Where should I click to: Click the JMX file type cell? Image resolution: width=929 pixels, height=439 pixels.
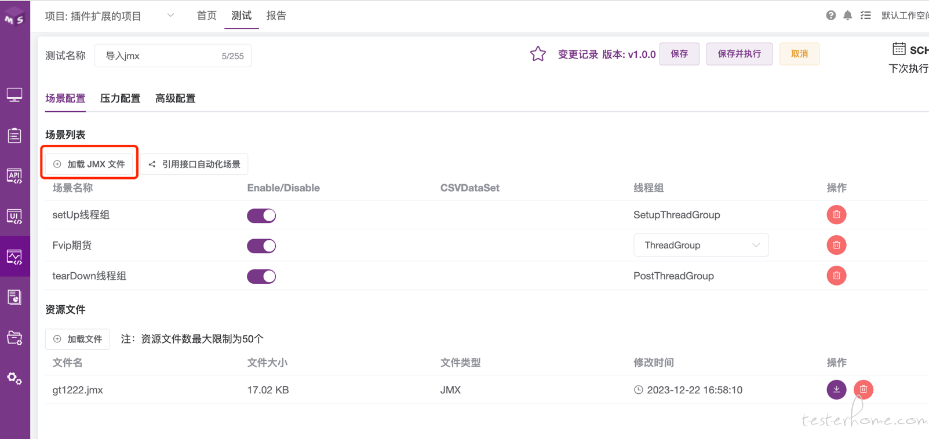click(450, 390)
